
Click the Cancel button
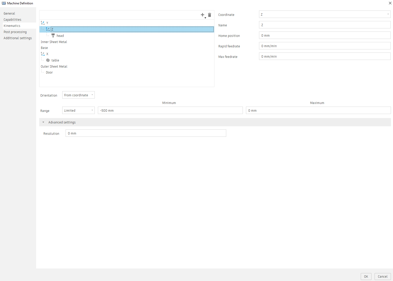pos(382,276)
